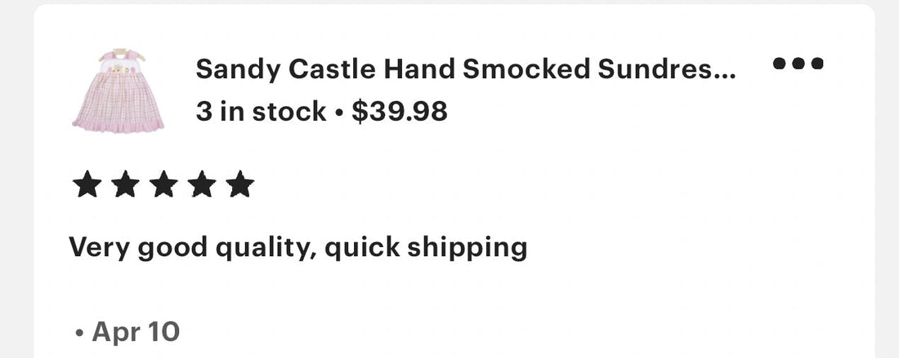View the product image of the gingham dress
Viewport: 899px width, 358px height.
click(x=119, y=91)
